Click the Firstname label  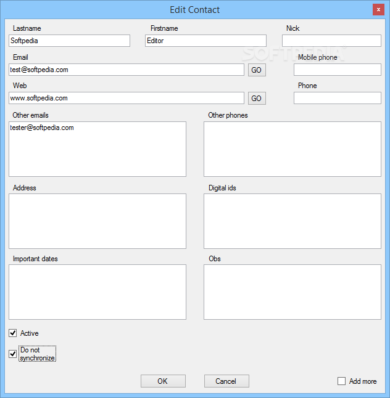(x=164, y=28)
